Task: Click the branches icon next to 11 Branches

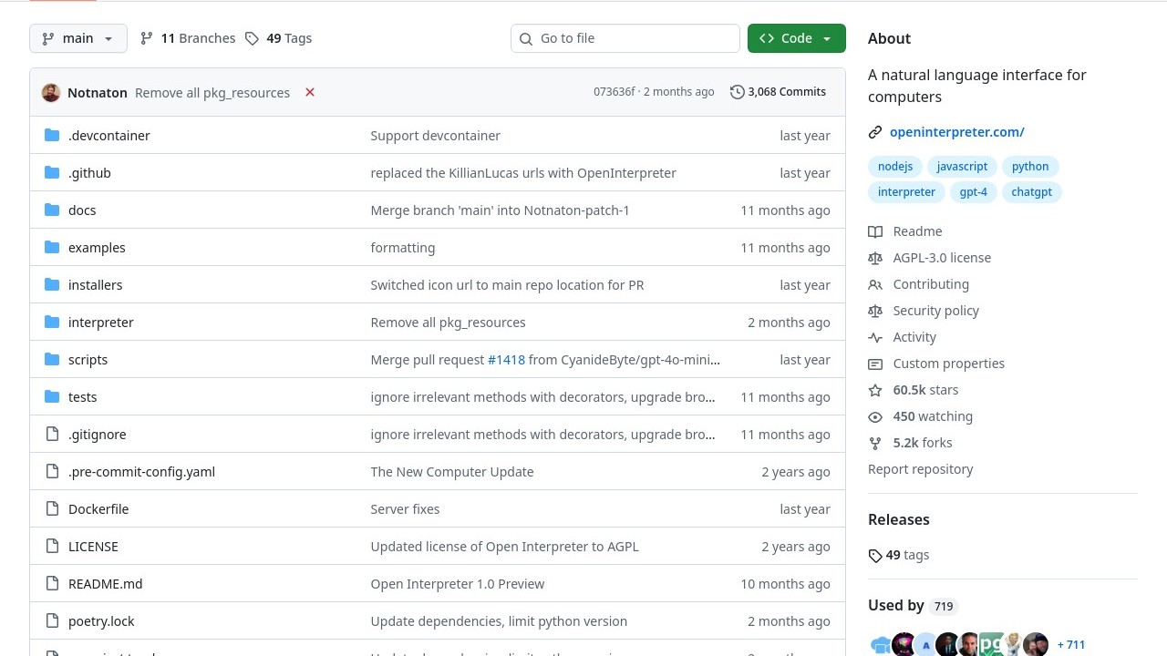Action: coord(147,38)
